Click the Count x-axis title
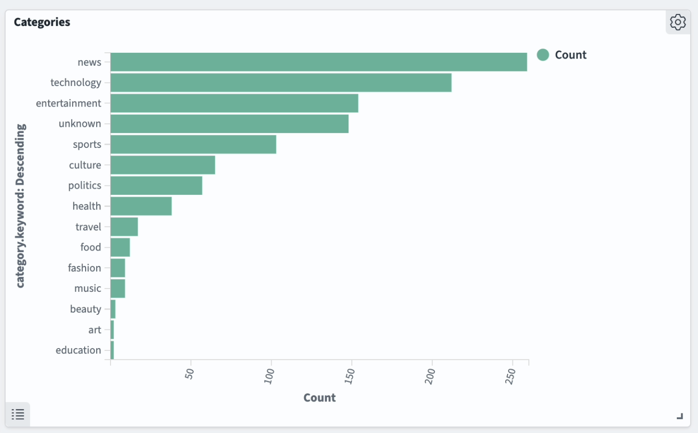 point(319,397)
